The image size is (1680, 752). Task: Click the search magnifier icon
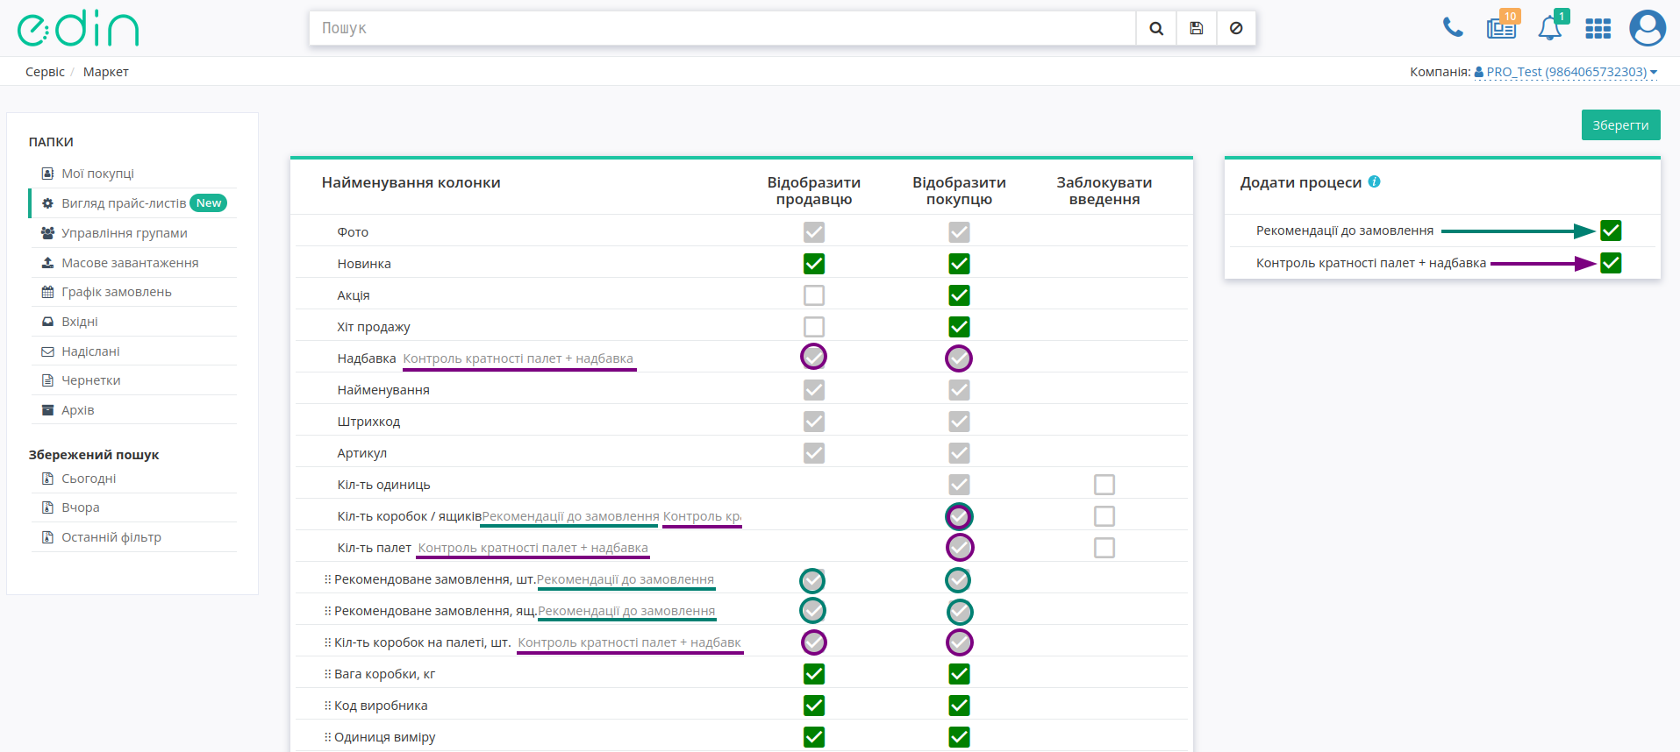[x=1156, y=28]
